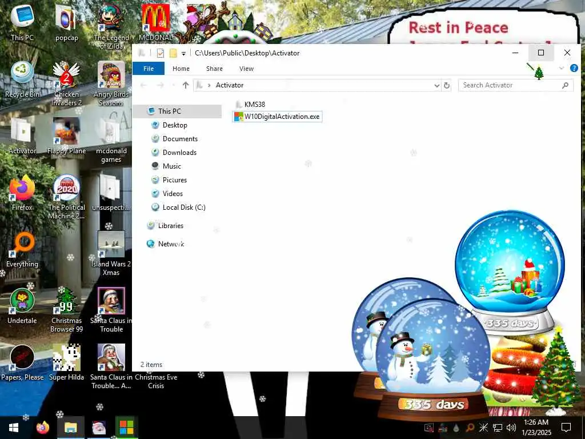585x439 pixels.
Task: Launch Santa Claus in Trouble
Action: click(x=111, y=310)
